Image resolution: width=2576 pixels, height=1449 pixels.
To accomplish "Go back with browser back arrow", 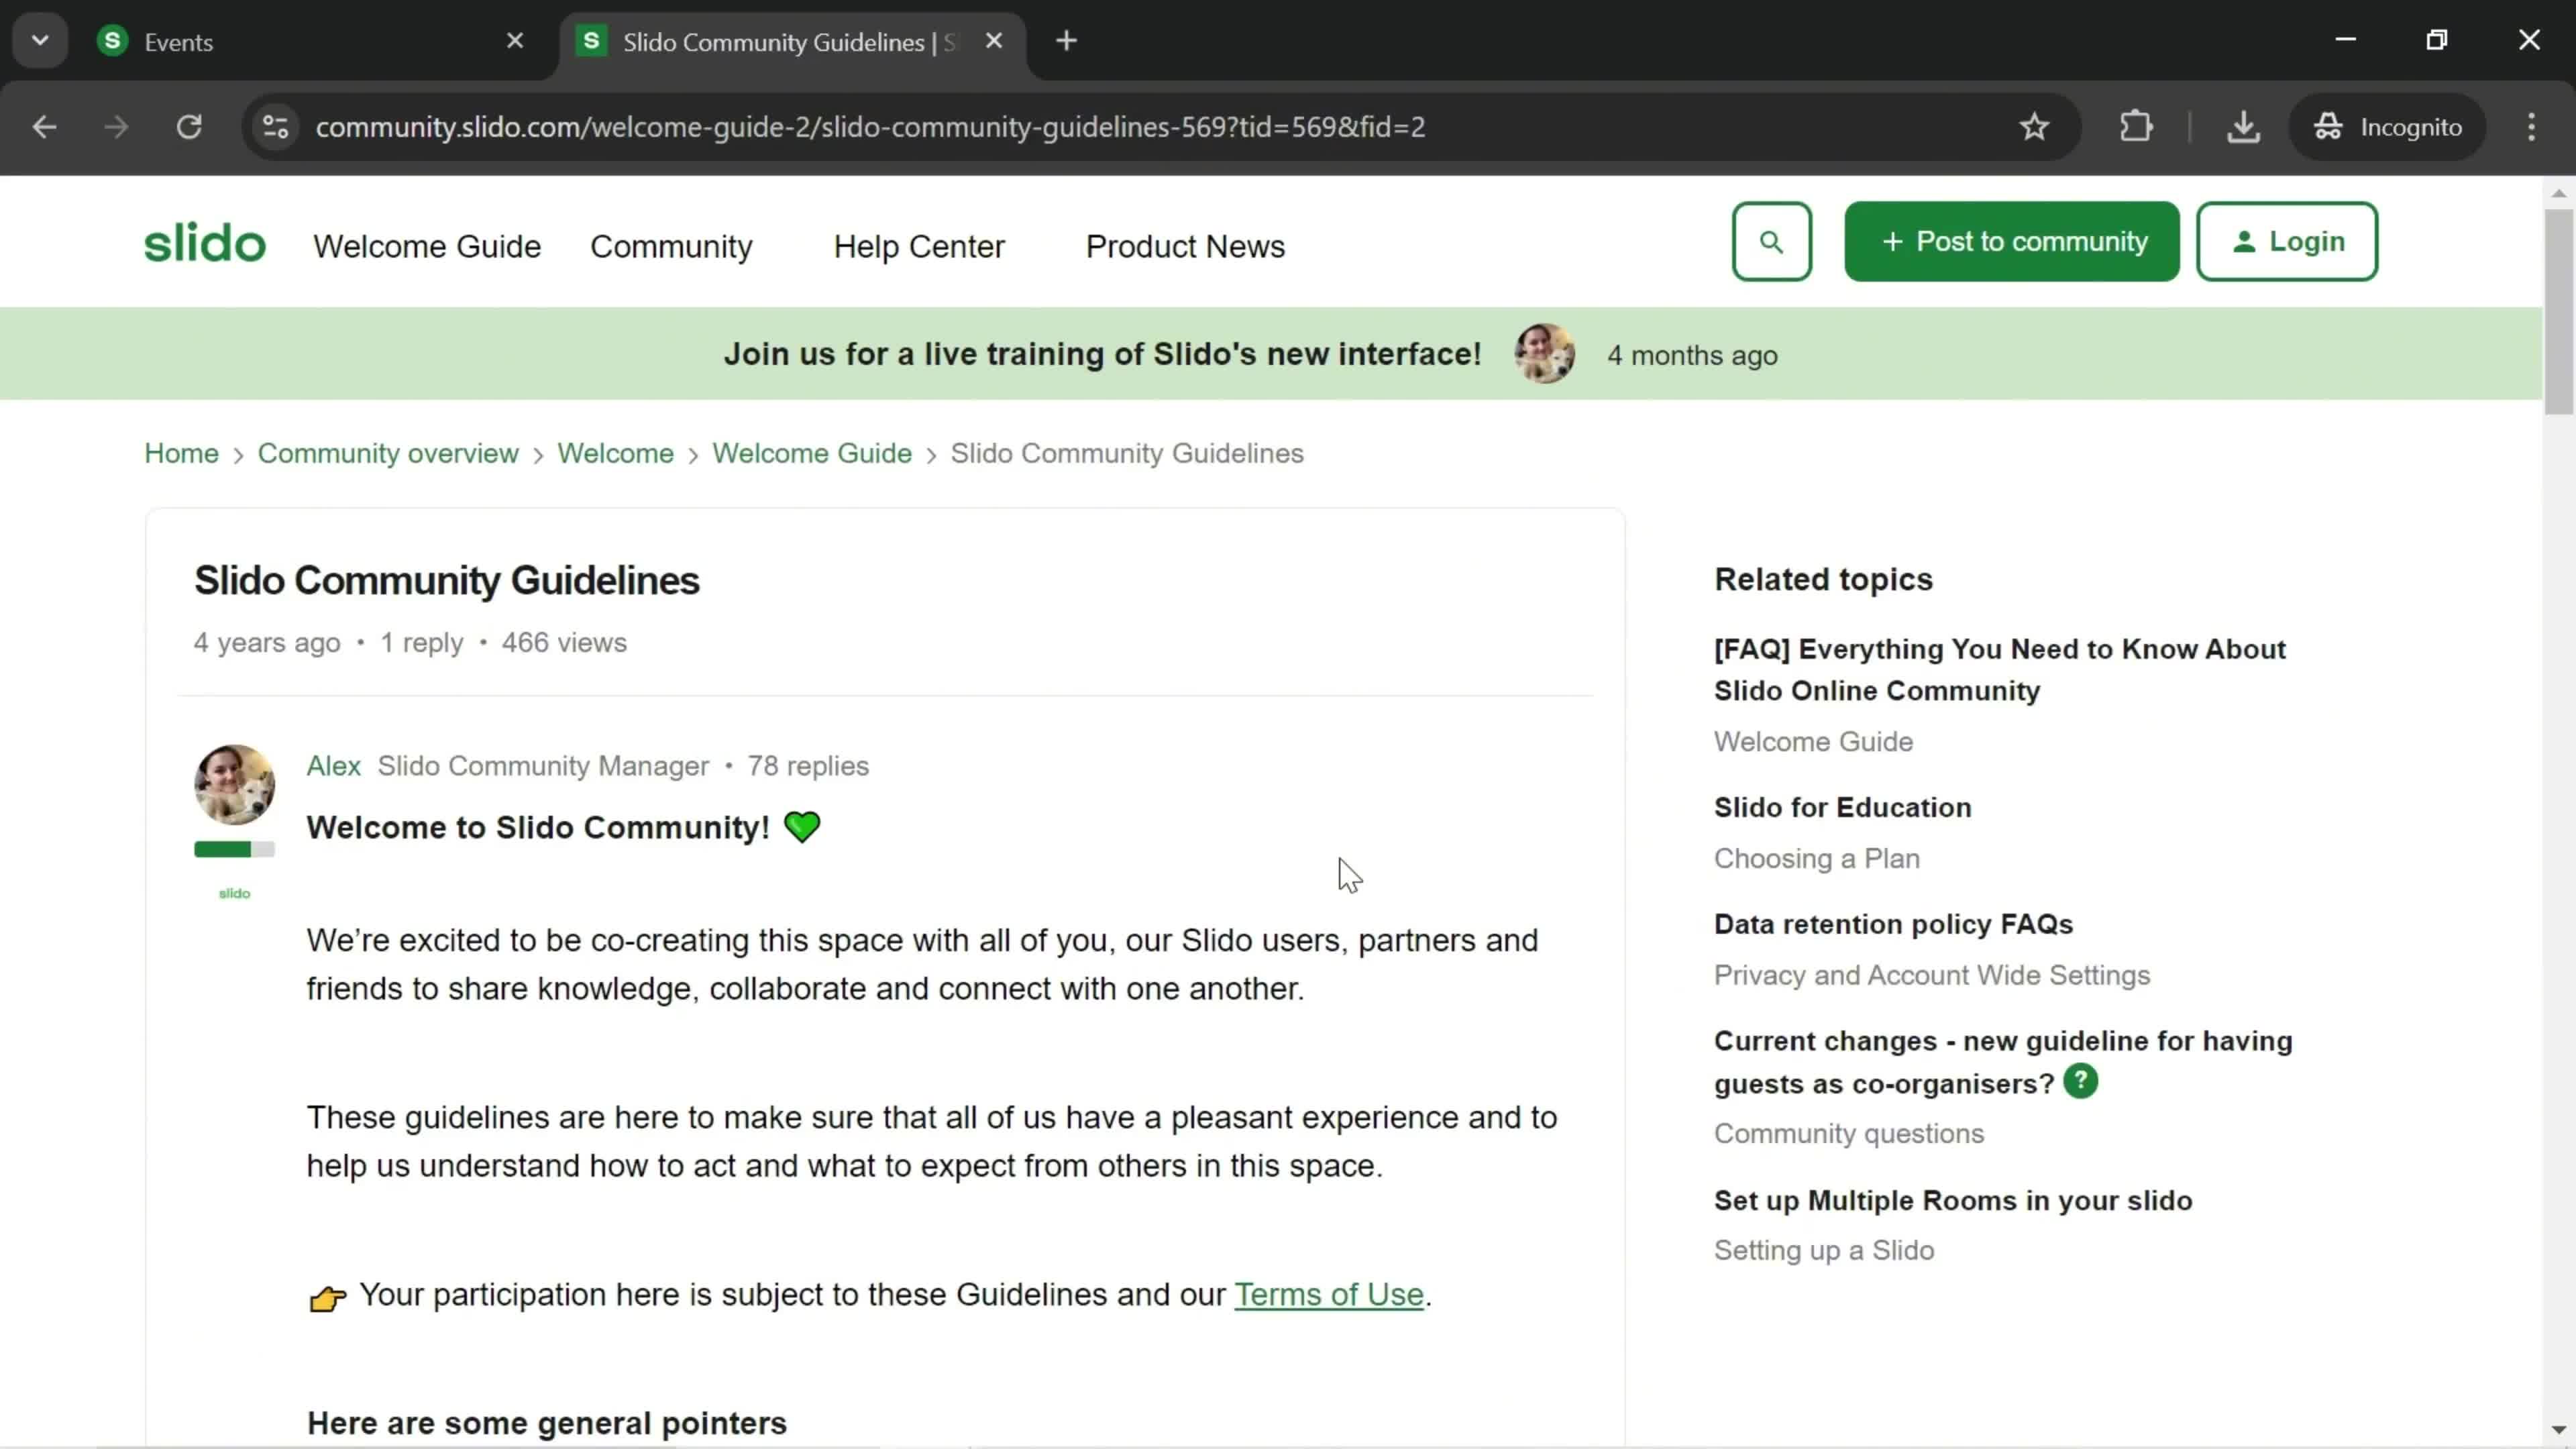I will click(x=44, y=127).
